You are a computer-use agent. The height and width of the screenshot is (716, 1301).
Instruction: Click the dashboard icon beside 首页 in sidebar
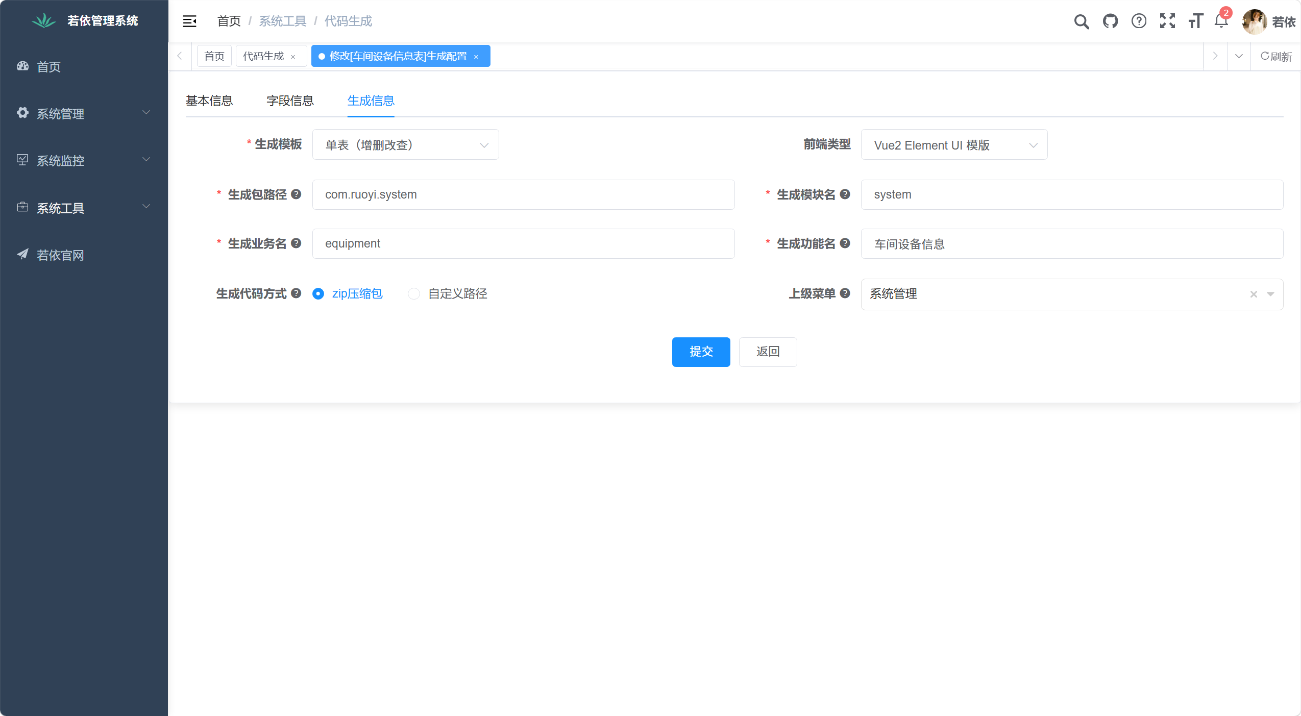point(22,66)
